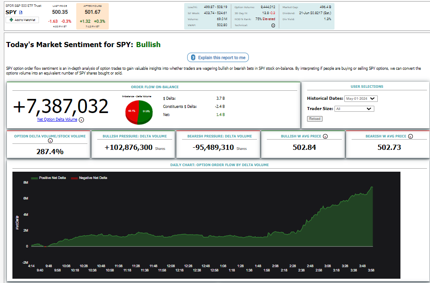Image resolution: width=430 pixels, height=283 pixels.
Task: Click bearish pressure value -95,489,310
Action: 213,148
